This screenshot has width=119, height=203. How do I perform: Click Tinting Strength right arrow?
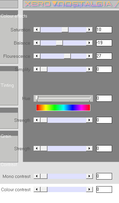click(x=89, y=120)
